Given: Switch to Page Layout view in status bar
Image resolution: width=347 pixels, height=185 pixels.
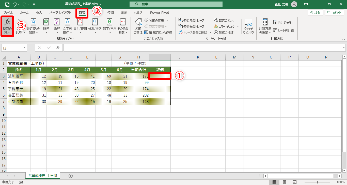Looking at the screenshot, I should click(x=285, y=182).
